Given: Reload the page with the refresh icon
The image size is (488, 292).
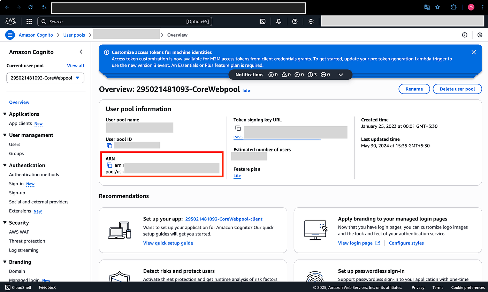Looking at the screenshot, I should click(30, 7).
